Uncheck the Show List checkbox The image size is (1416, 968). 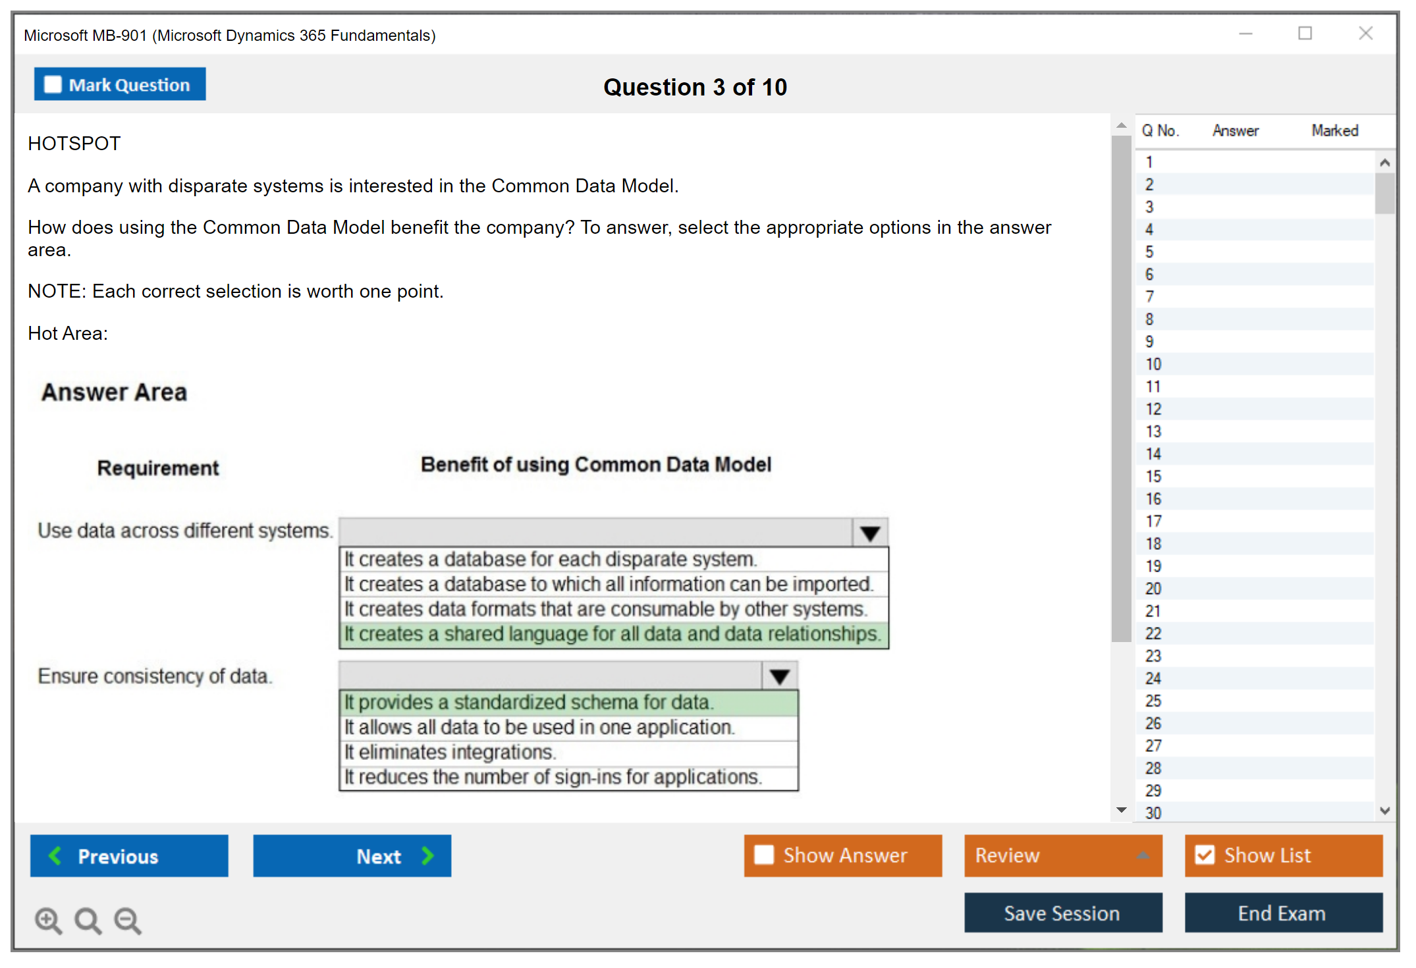1205,855
